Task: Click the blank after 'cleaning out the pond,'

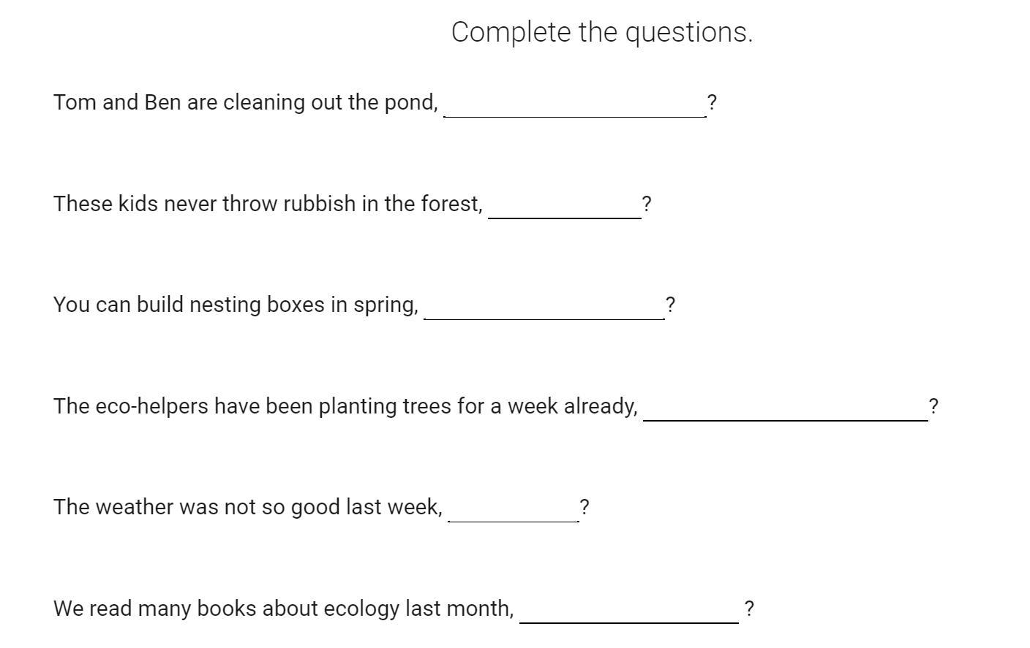Action: pos(574,103)
